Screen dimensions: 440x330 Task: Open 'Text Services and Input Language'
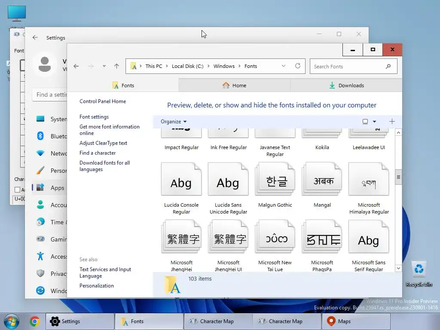click(105, 272)
